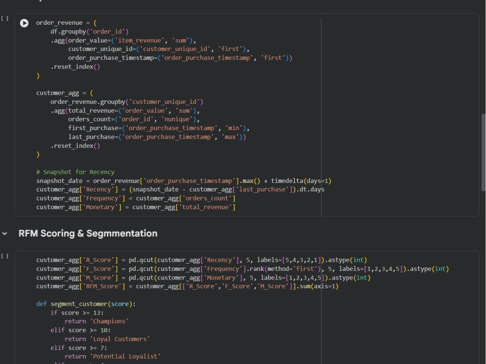The height and width of the screenshot is (364, 486).
Task: Click the 'customer_agg = (' line
Action: pos(65,93)
